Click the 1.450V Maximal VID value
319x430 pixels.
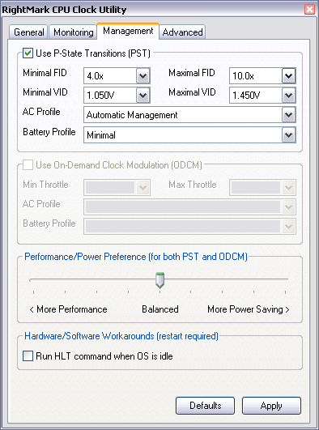(246, 96)
